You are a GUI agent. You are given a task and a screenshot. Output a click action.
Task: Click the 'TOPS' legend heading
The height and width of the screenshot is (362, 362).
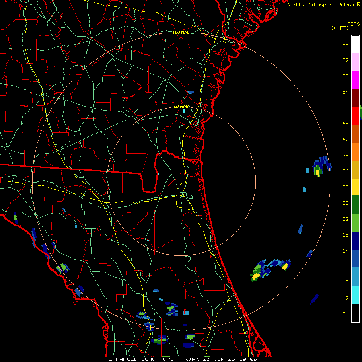tap(354, 24)
